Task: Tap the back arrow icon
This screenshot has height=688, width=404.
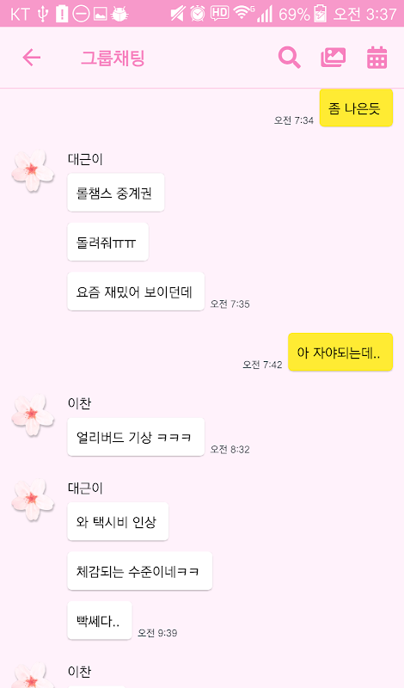Action: coord(32,58)
